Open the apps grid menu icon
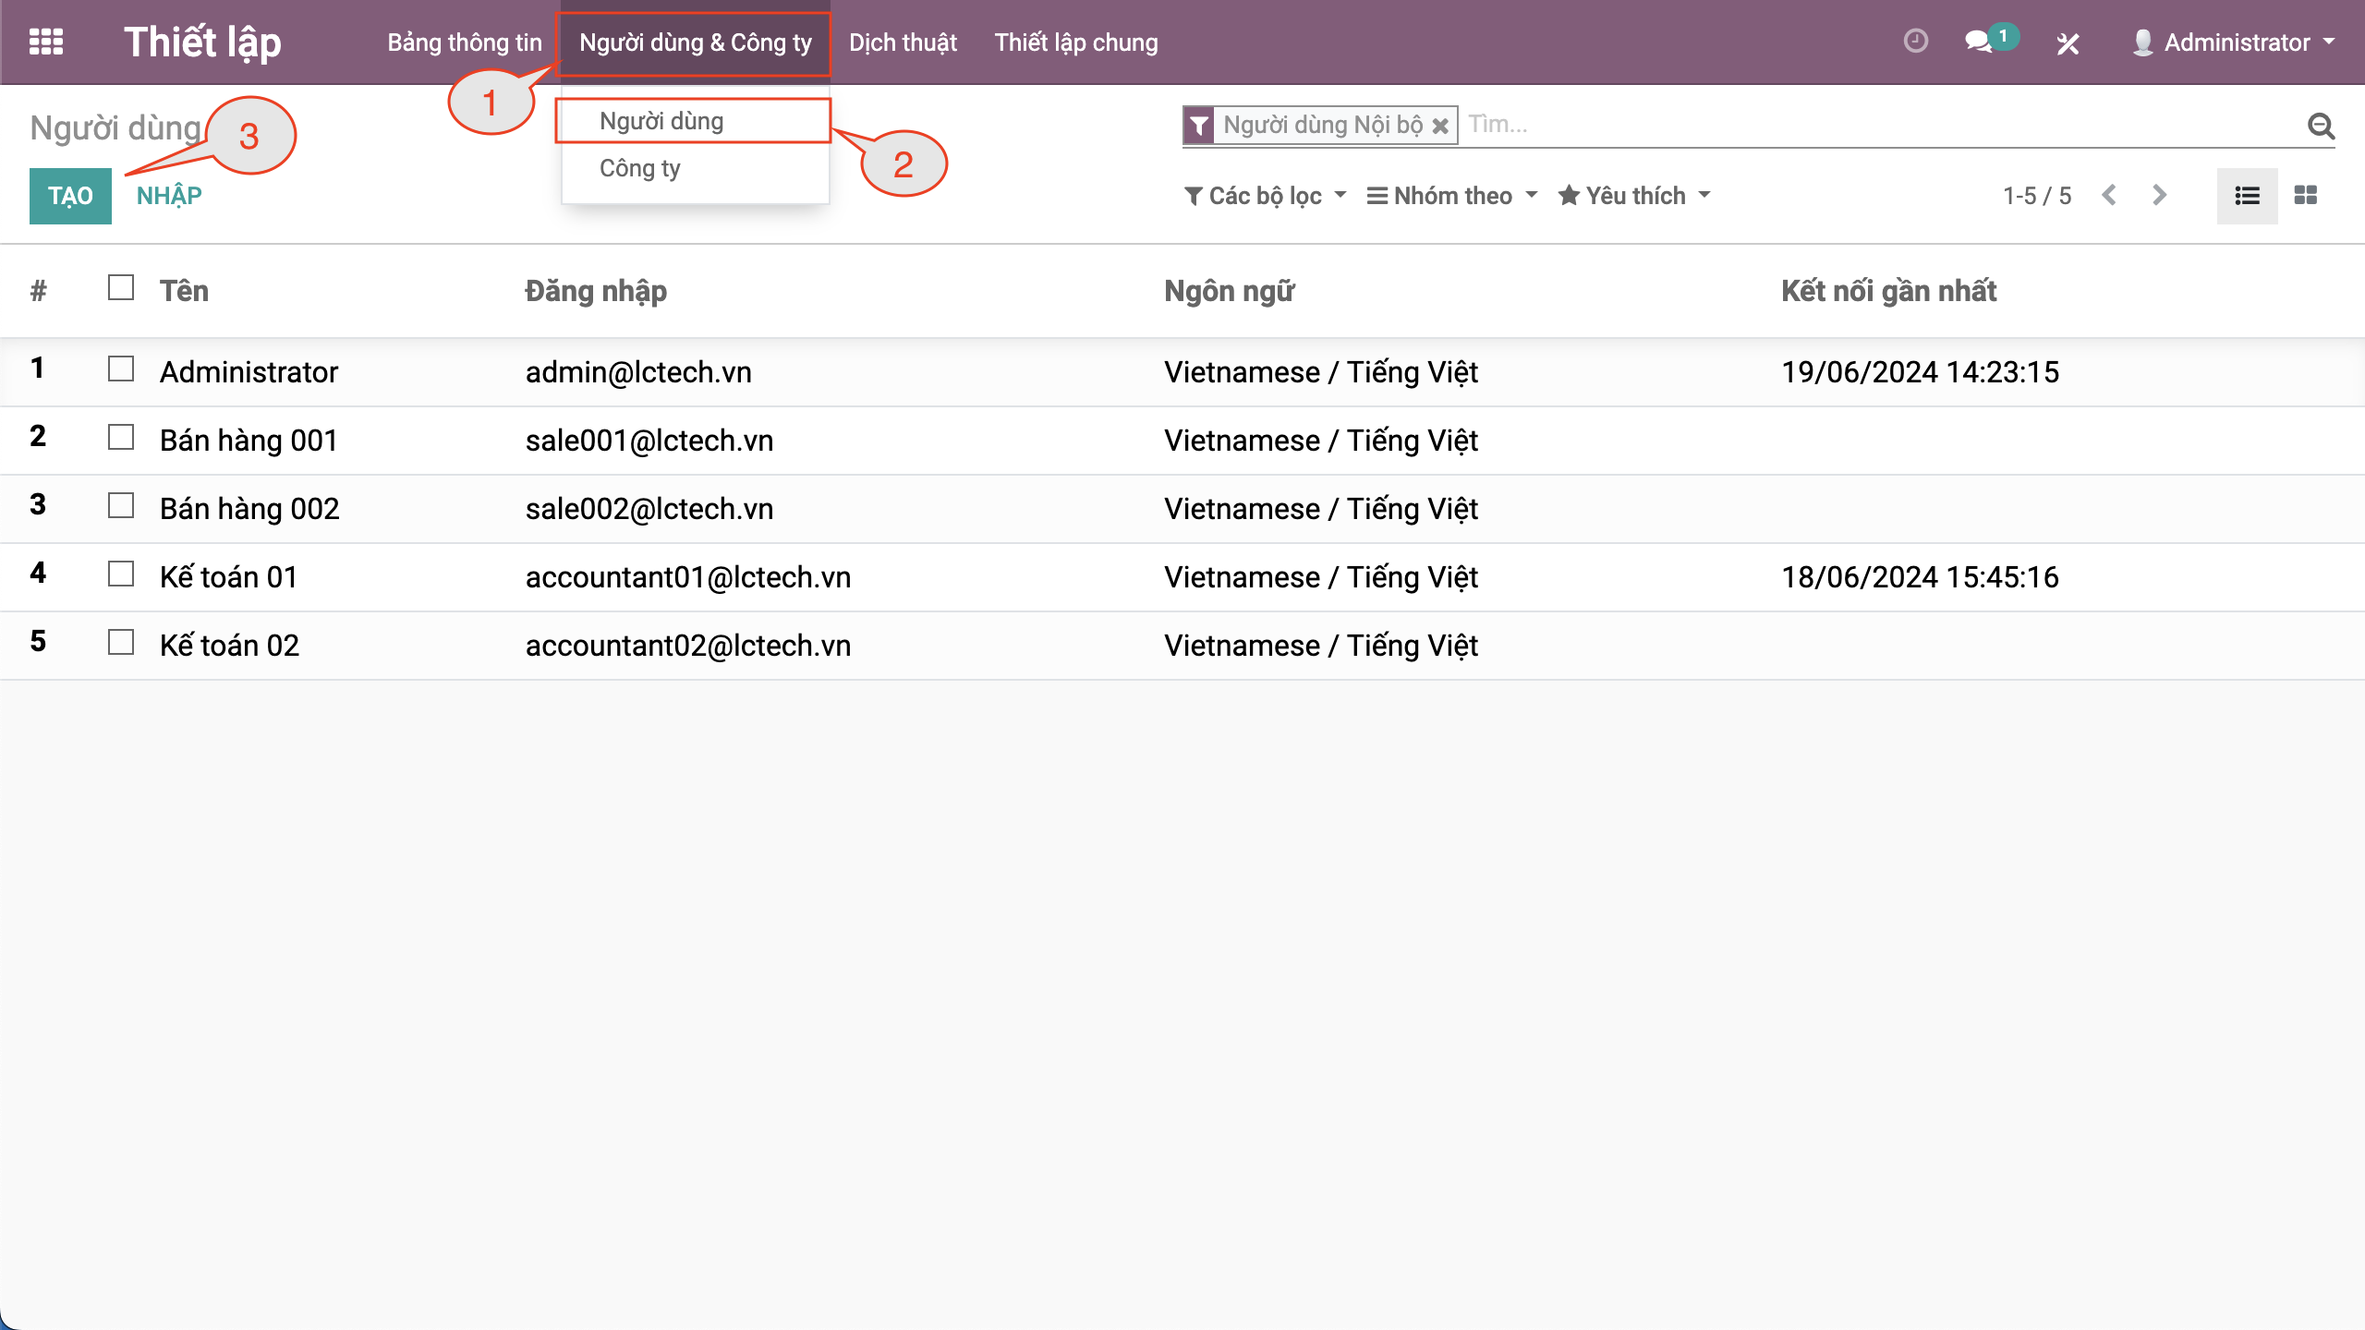2365x1330 pixels. 46,42
